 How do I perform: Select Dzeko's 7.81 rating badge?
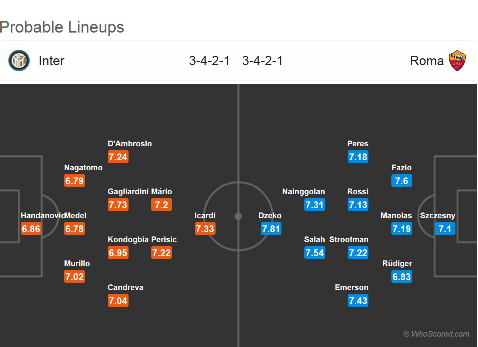pos(271,229)
